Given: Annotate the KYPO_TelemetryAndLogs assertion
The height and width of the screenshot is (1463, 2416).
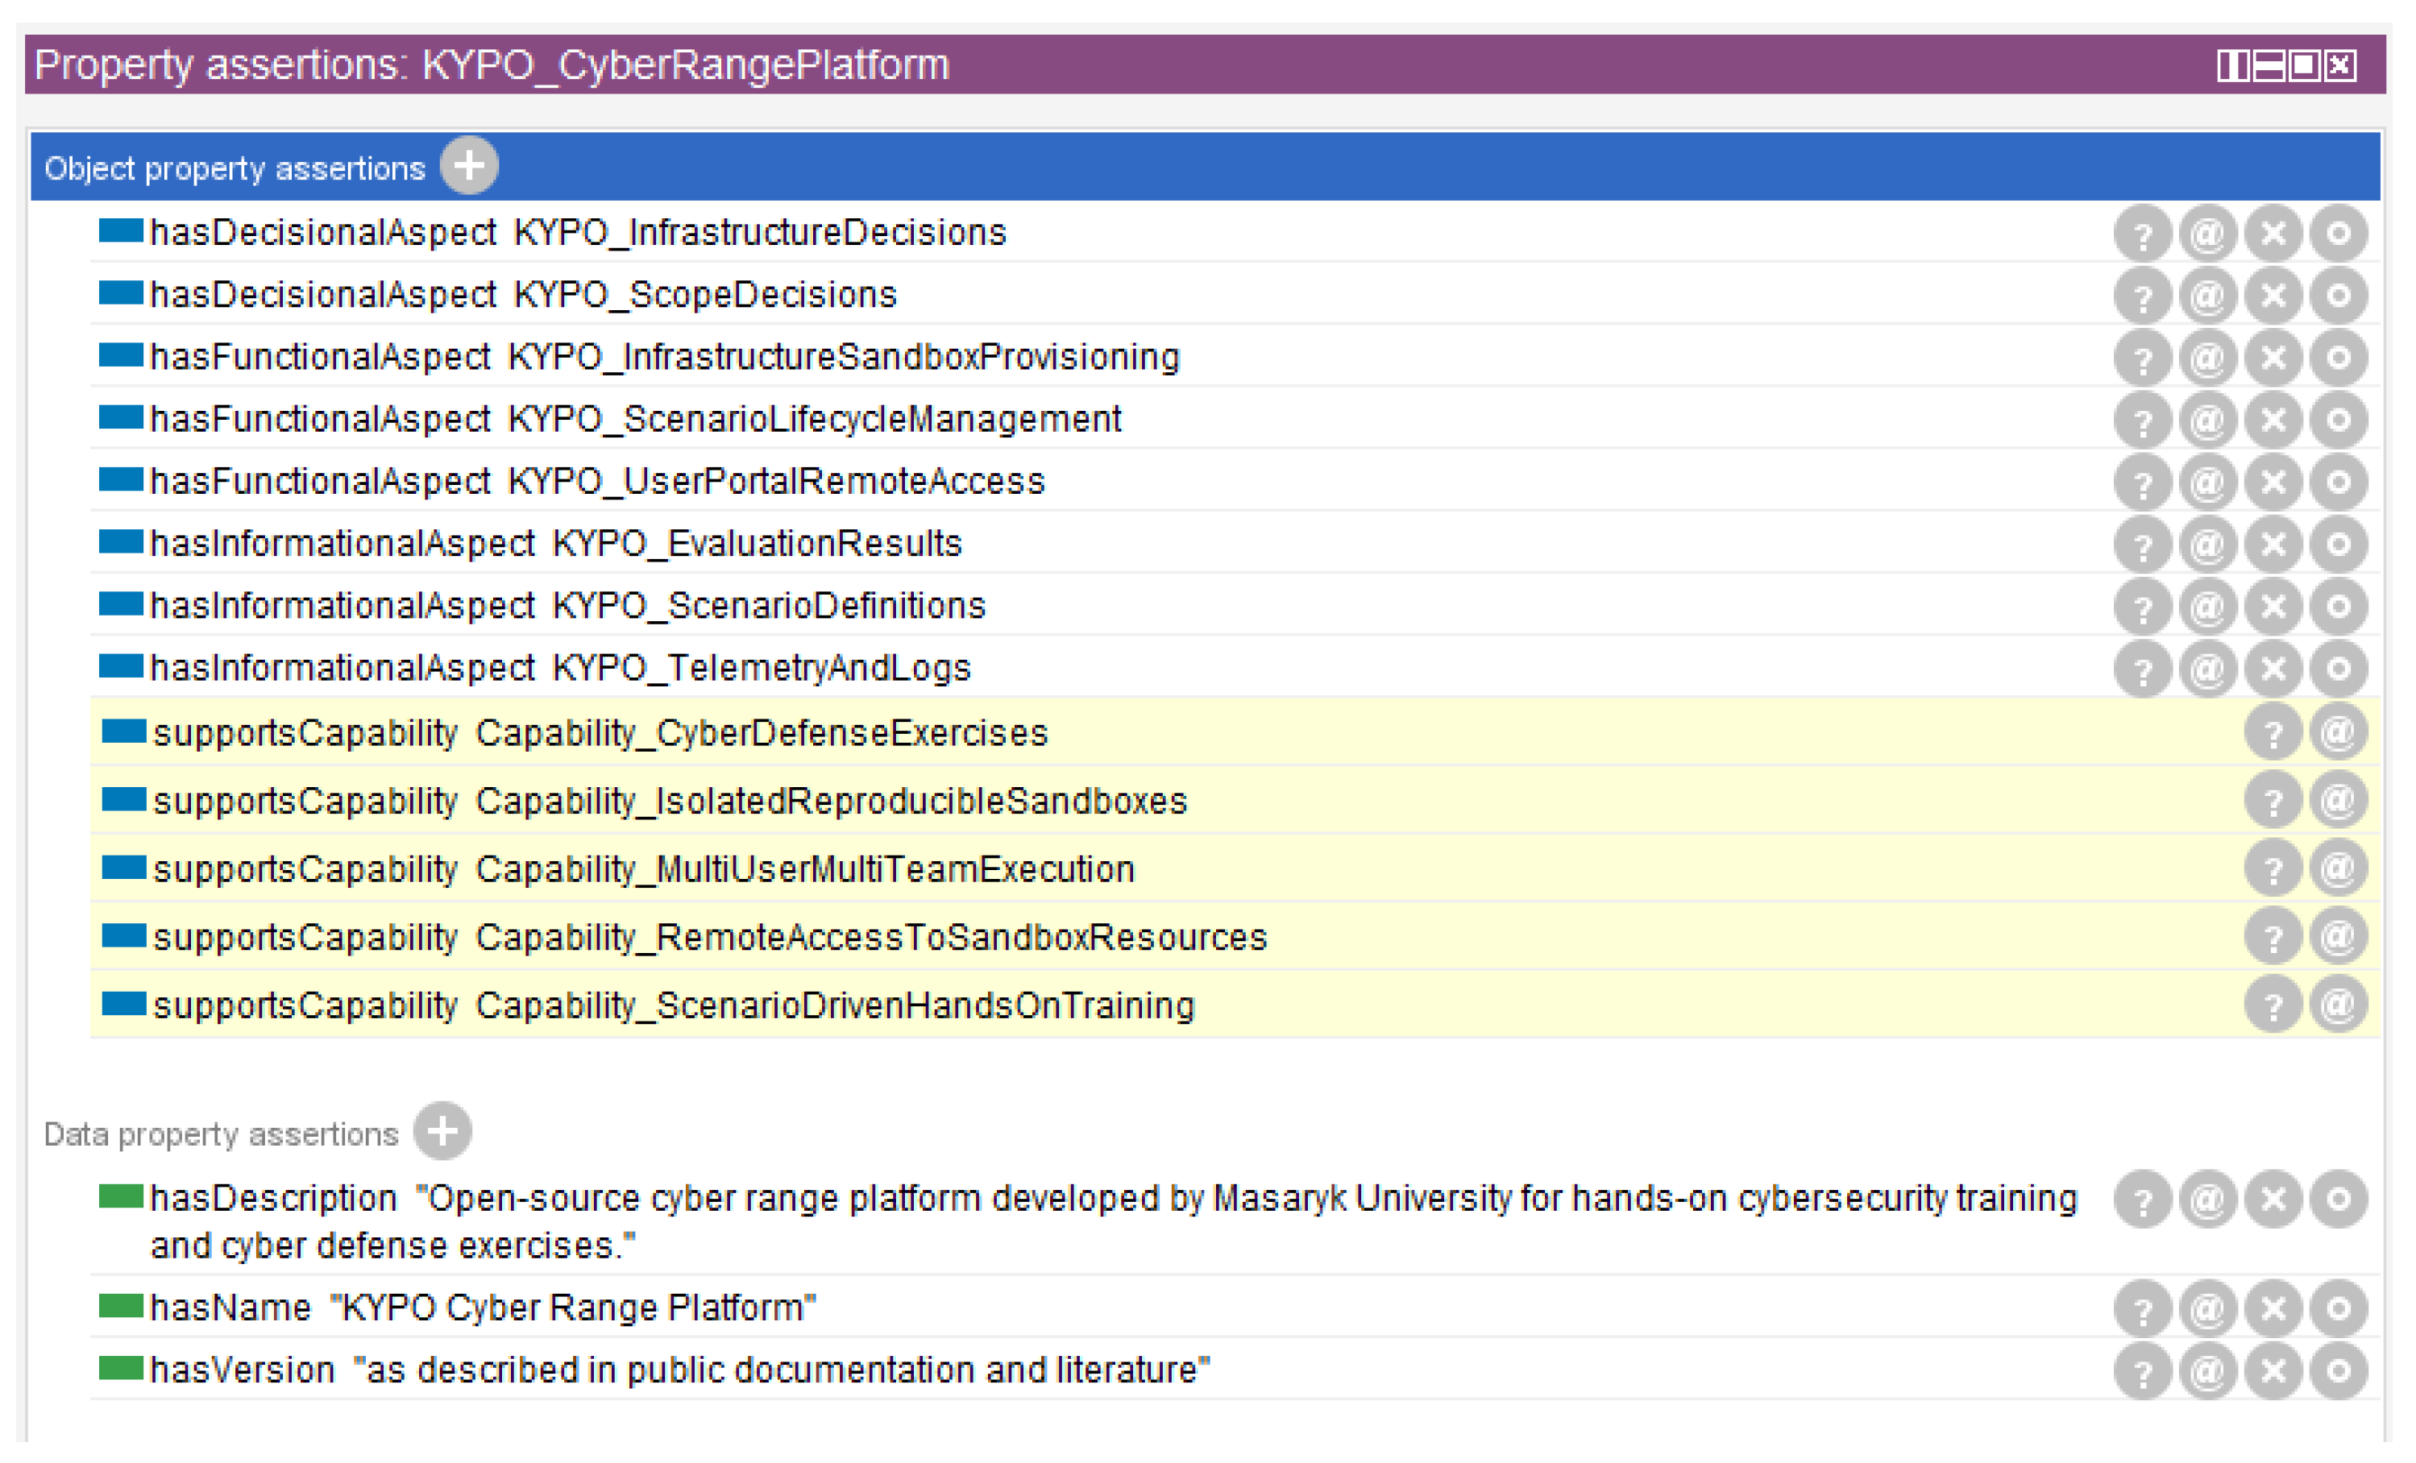Looking at the screenshot, I should tap(2208, 669).
